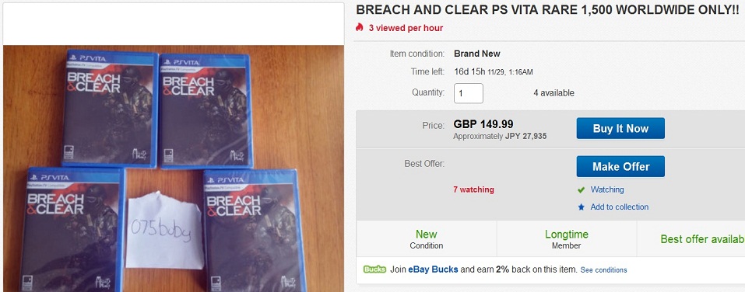Click the Longtime Member highlight box
Screen dimensions: 745x292
pyautogui.click(x=567, y=239)
